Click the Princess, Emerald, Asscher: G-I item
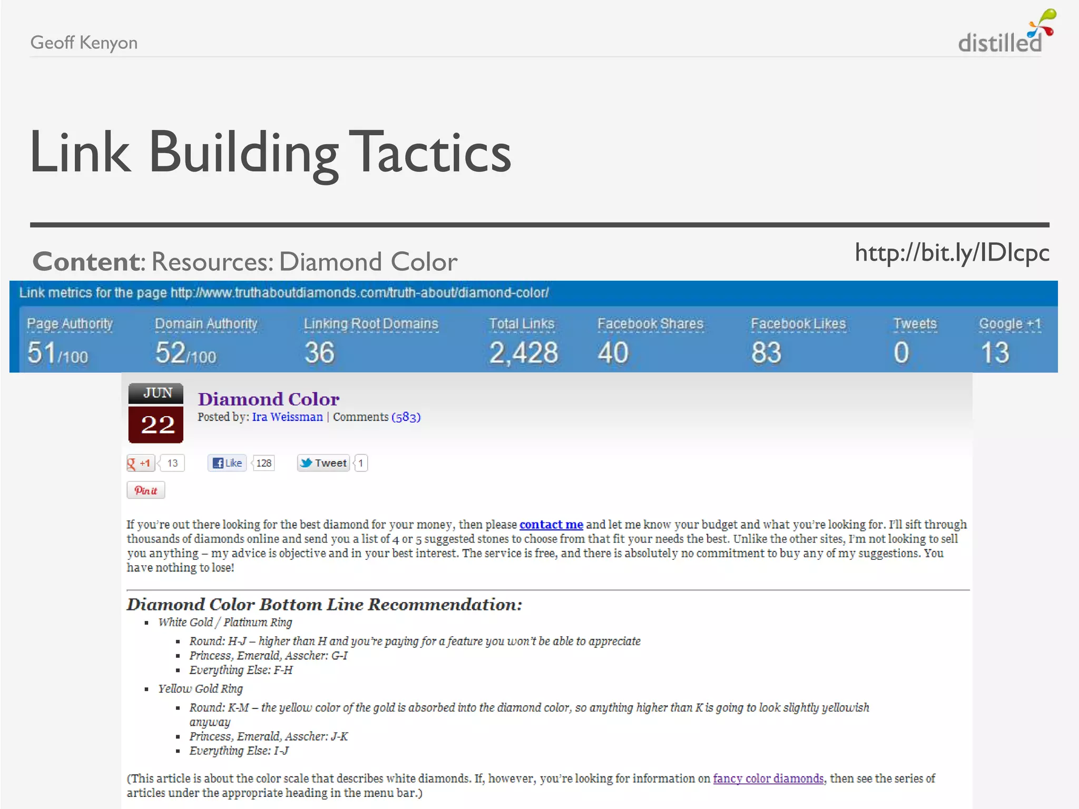The width and height of the screenshot is (1079, 809). 269,656
